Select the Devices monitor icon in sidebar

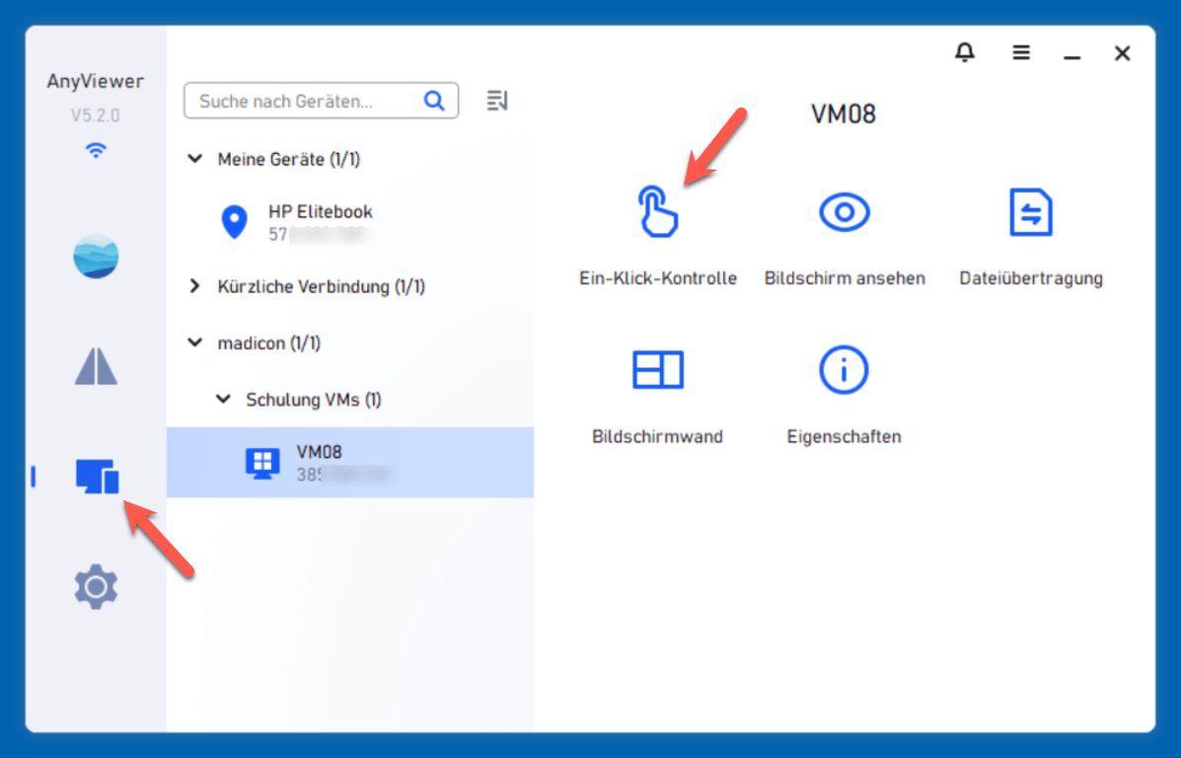(97, 476)
